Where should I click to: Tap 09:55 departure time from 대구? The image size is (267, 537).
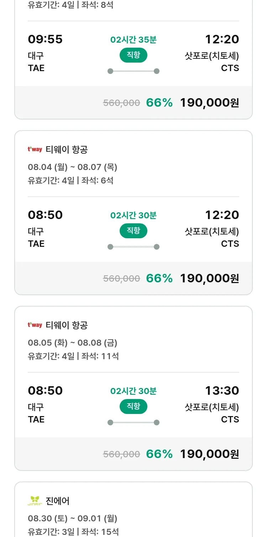click(x=45, y=39)
